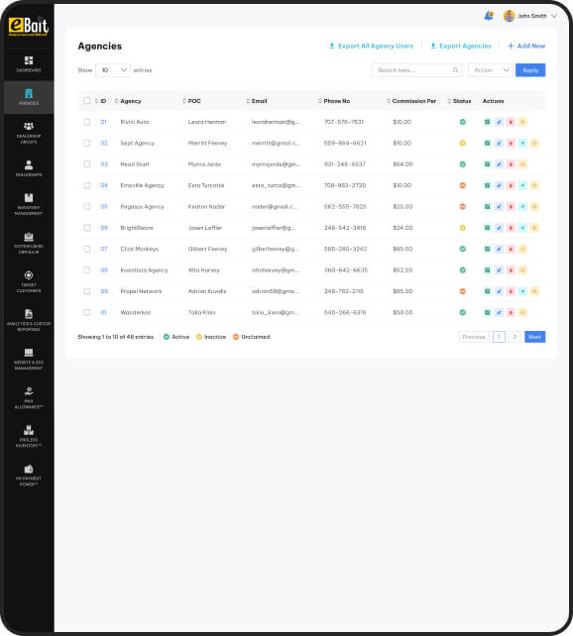Click the red delete icon for Rivini Auto
573x636 pixels.
tap(511, 122)
